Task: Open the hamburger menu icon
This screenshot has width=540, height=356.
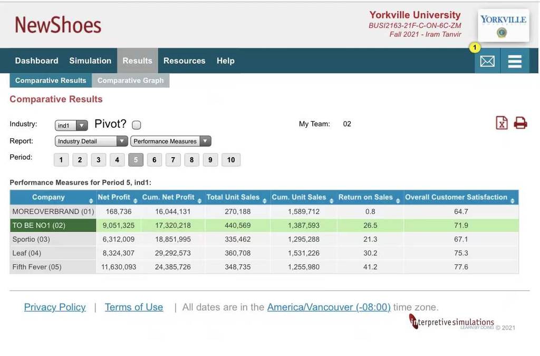Action: point(515,61)
